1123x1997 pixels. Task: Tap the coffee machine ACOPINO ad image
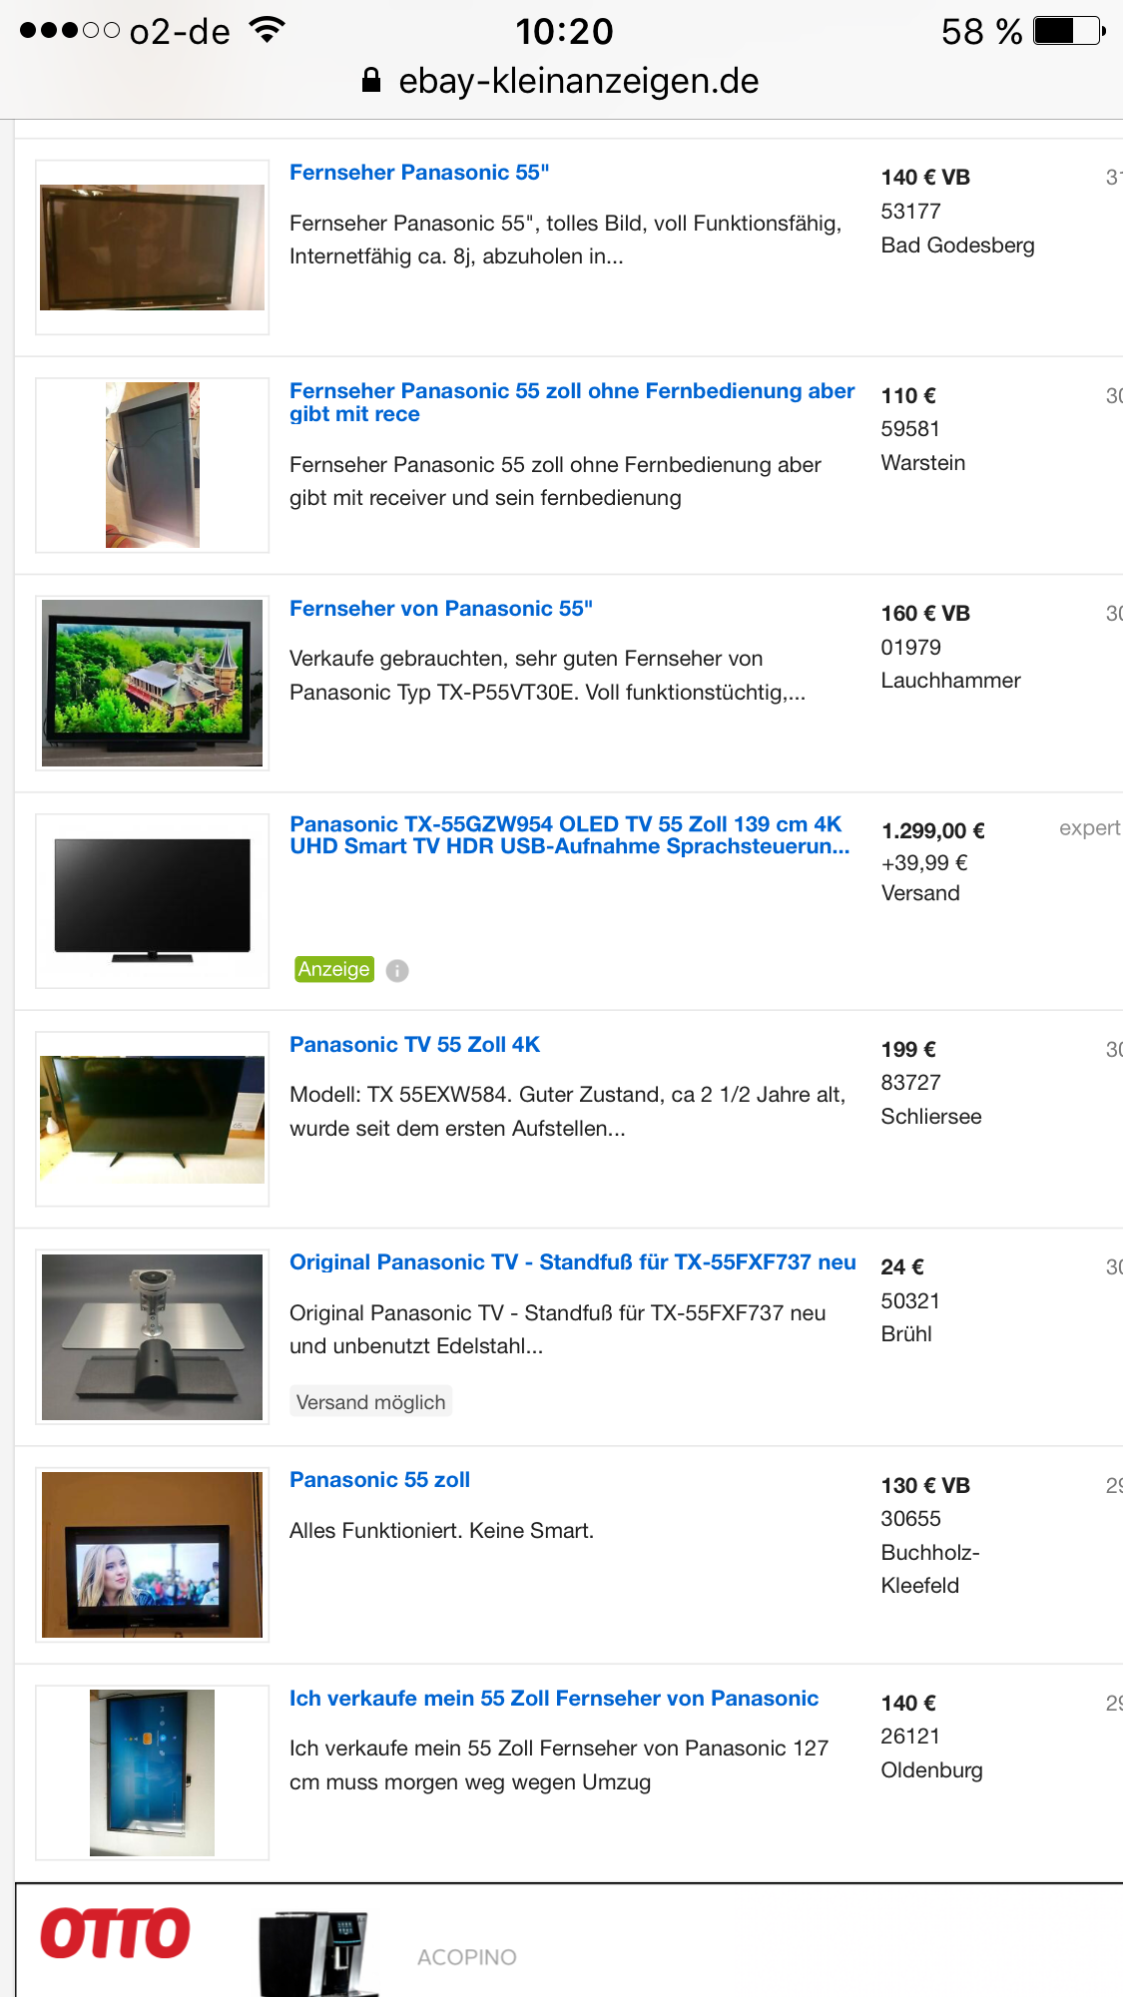pyautogui.click(x=317, y=1953)
